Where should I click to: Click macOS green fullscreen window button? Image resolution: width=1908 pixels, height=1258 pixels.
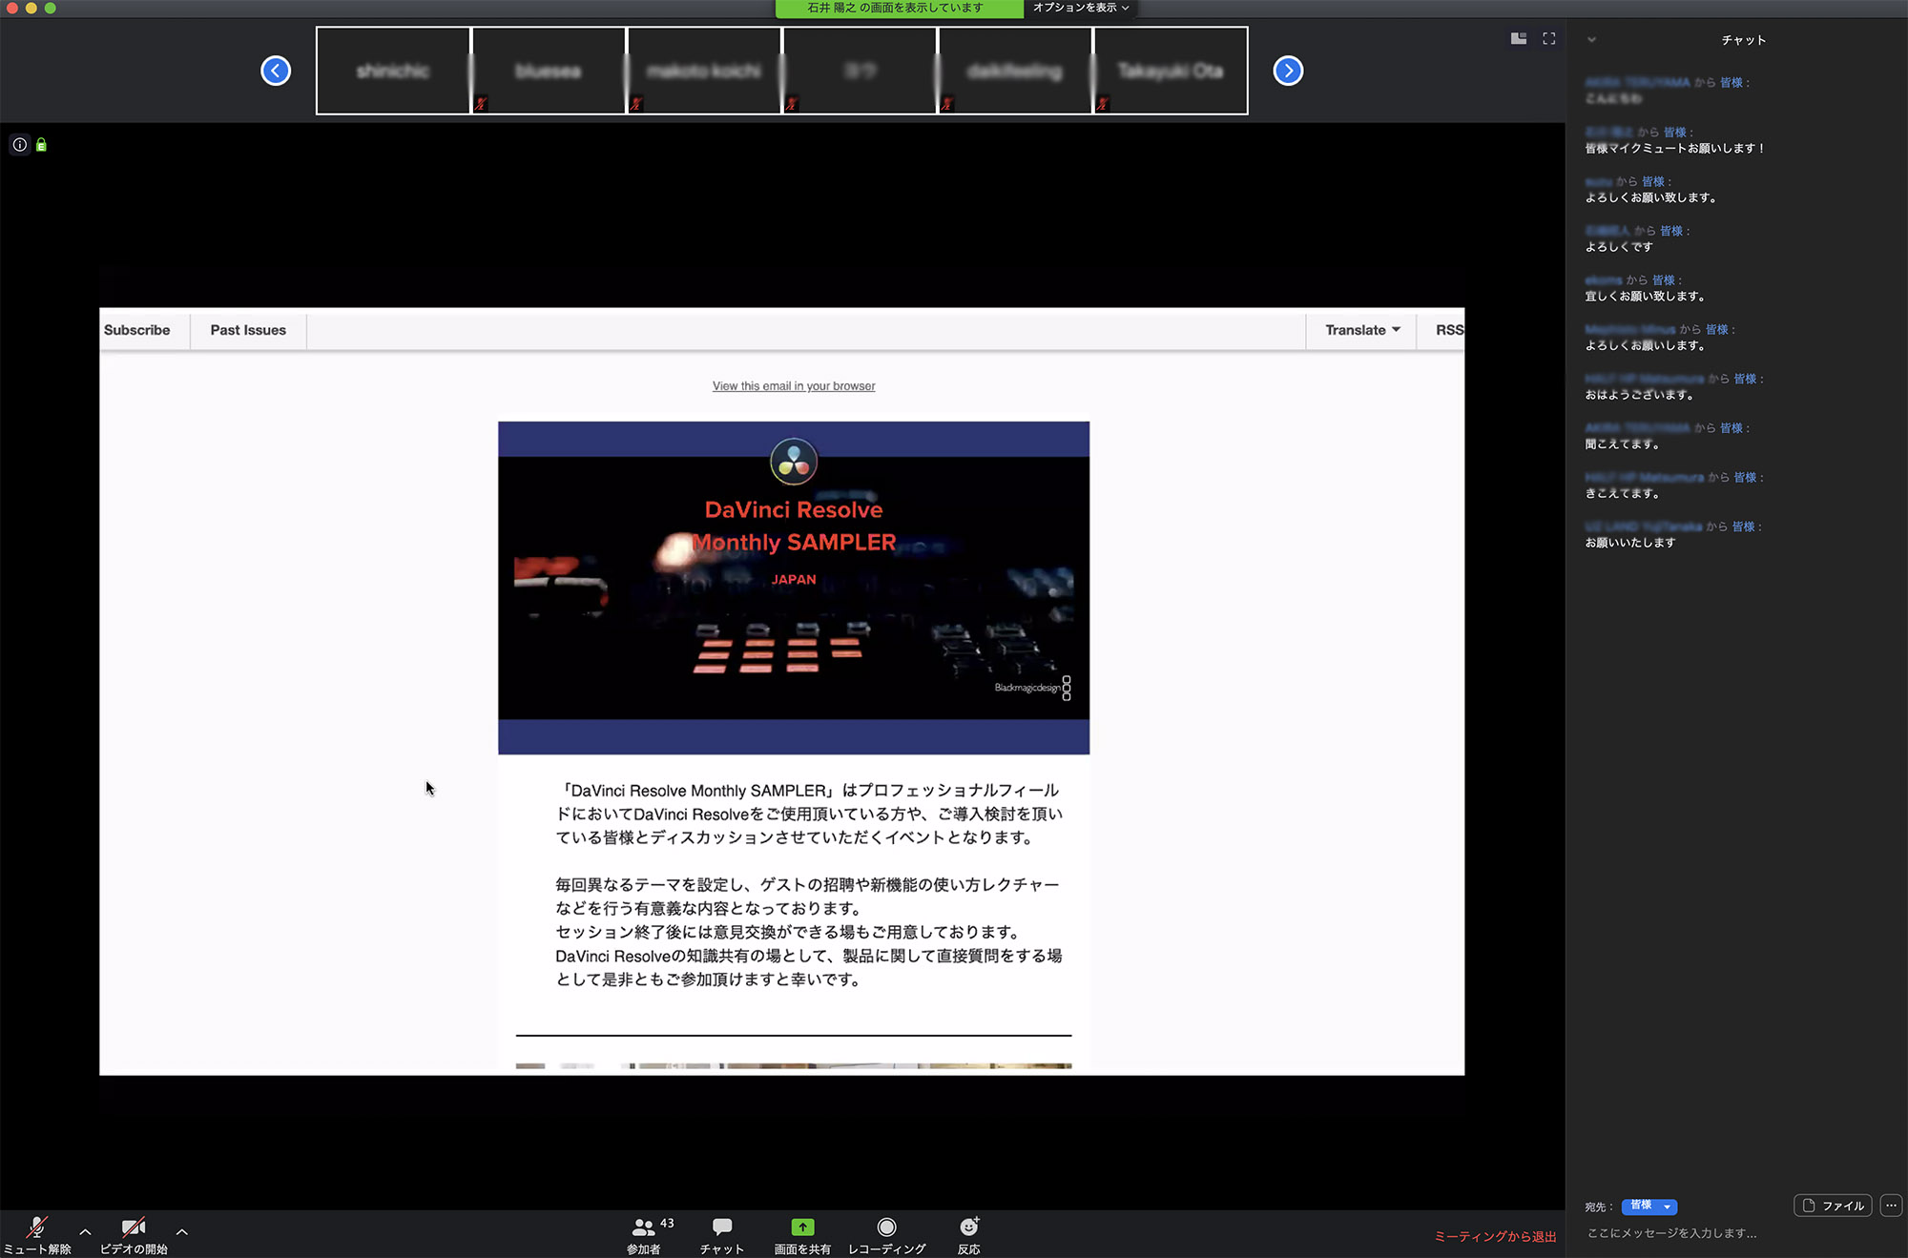coord(51,8)
